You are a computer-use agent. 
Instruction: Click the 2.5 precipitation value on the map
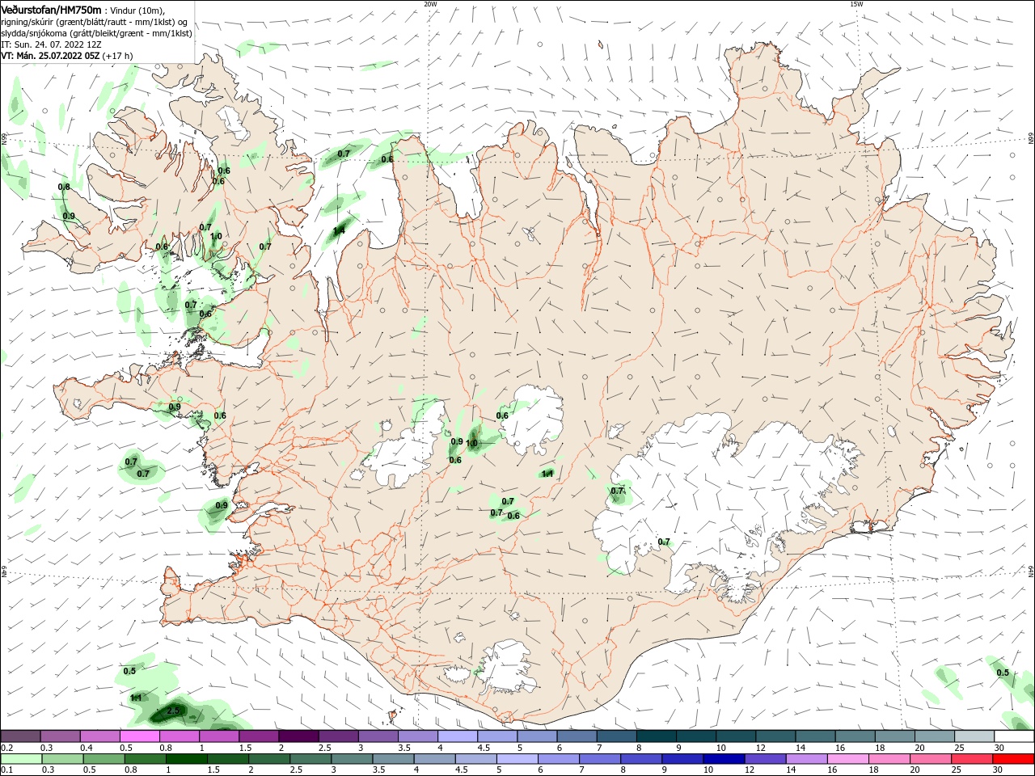click(x=173, y=711)
